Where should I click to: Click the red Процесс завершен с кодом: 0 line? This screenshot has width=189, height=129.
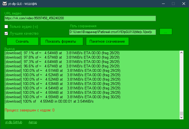29,110
